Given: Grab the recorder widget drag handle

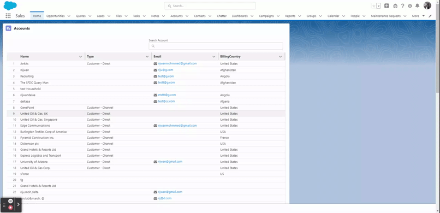Looking at the screenshot, I should coord(4,205).
